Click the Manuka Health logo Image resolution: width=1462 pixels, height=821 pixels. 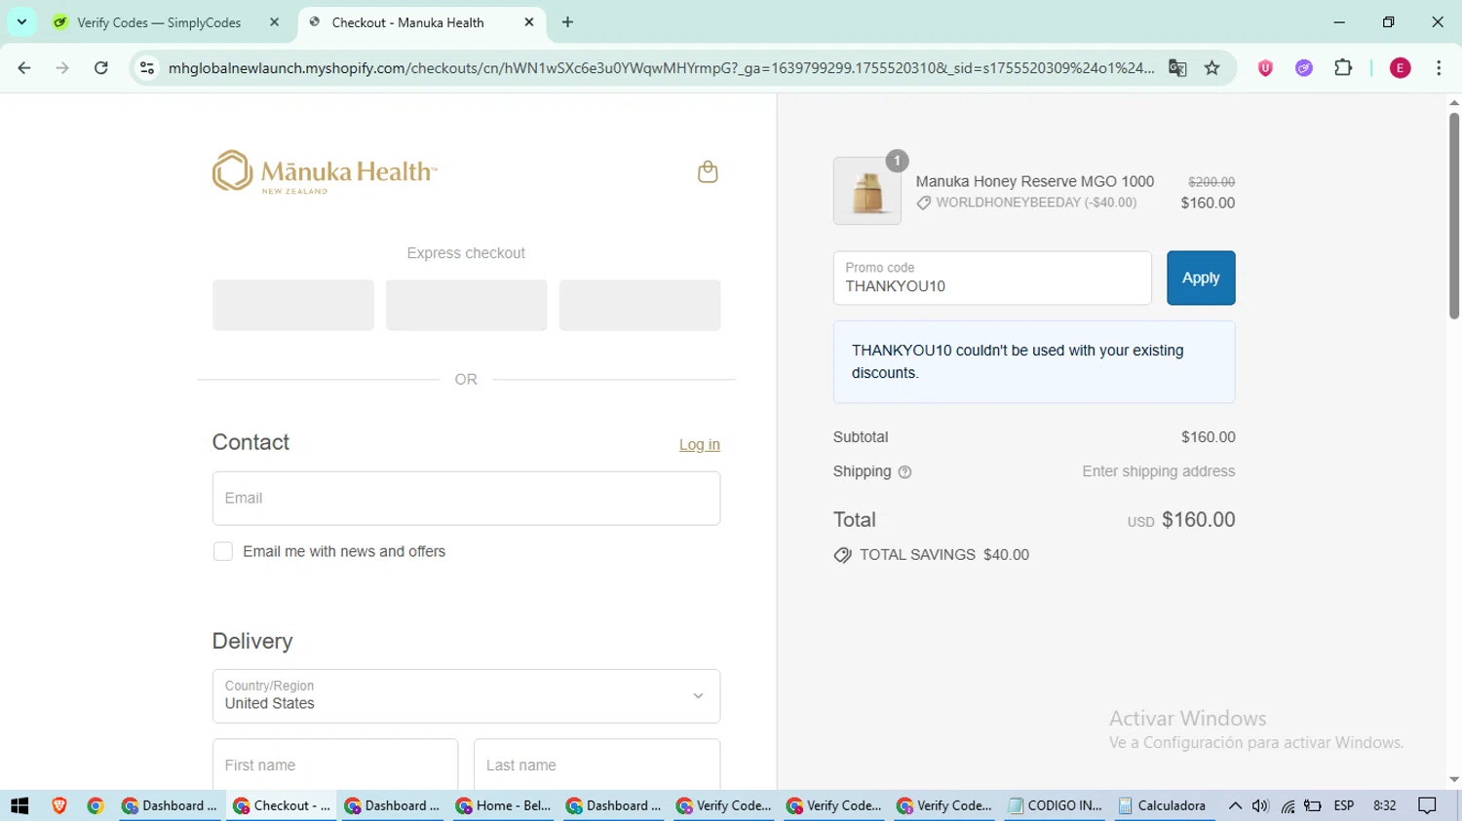point(325,172)
